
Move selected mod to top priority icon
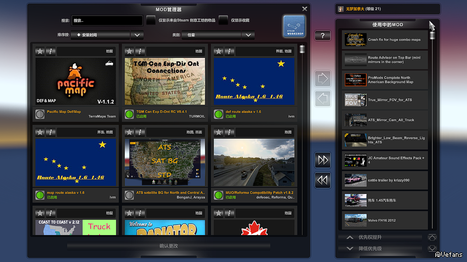(x=432, y=237)
